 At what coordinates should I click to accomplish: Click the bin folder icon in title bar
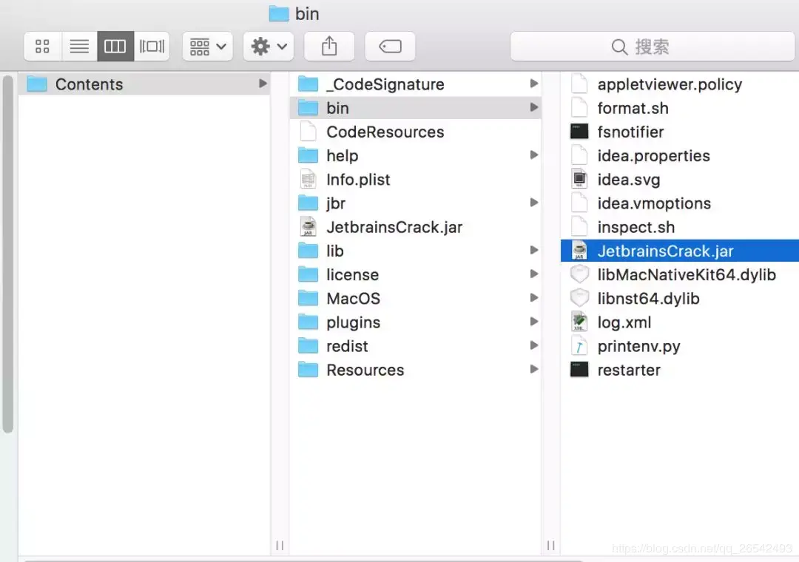[279, 14]
